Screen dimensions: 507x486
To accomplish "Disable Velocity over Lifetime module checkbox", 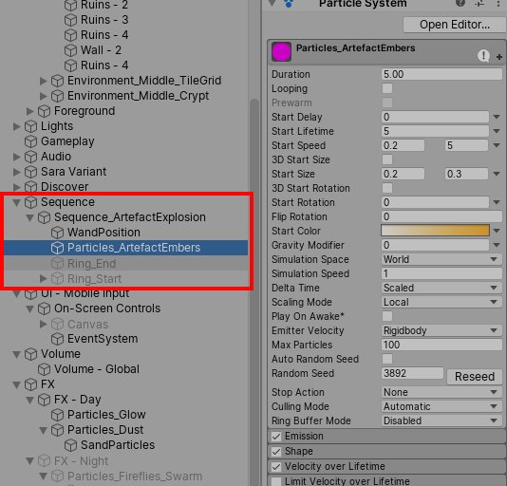I will [276, 467].
